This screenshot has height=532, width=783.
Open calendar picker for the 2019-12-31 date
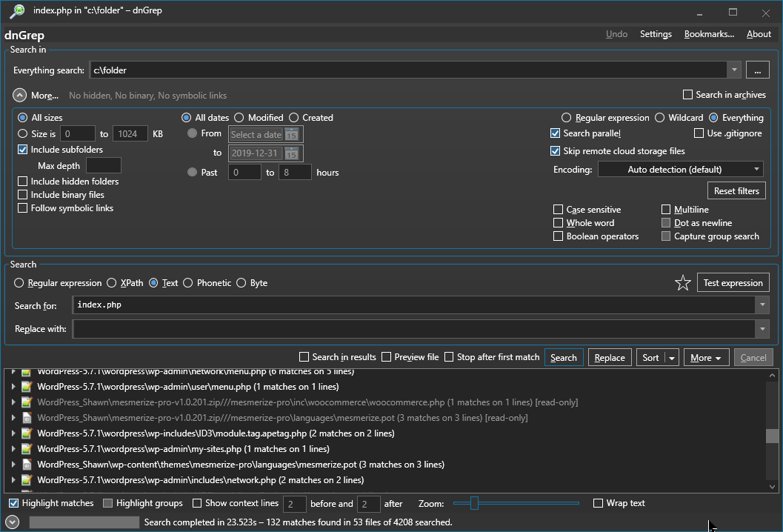pyautogui.click(x=291, y=153)
